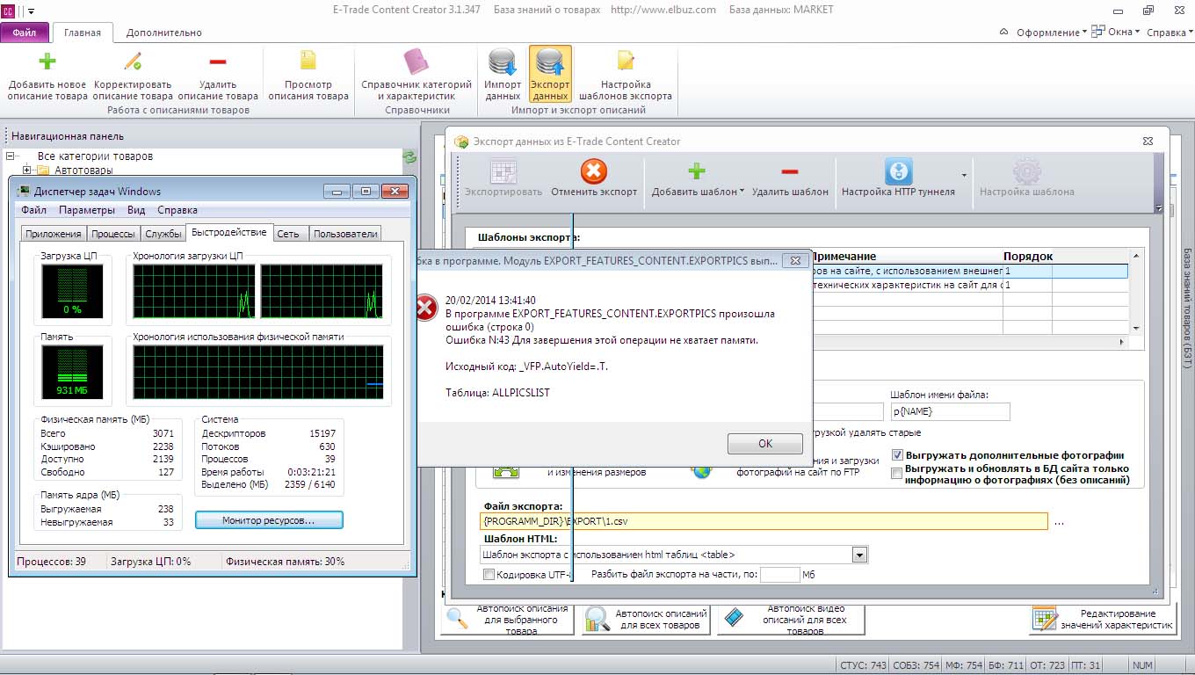Screen dimensions: 1195x675
Task: Click the green plus 'Добавить новое описание товара' icon
Action: pos(47,62)
